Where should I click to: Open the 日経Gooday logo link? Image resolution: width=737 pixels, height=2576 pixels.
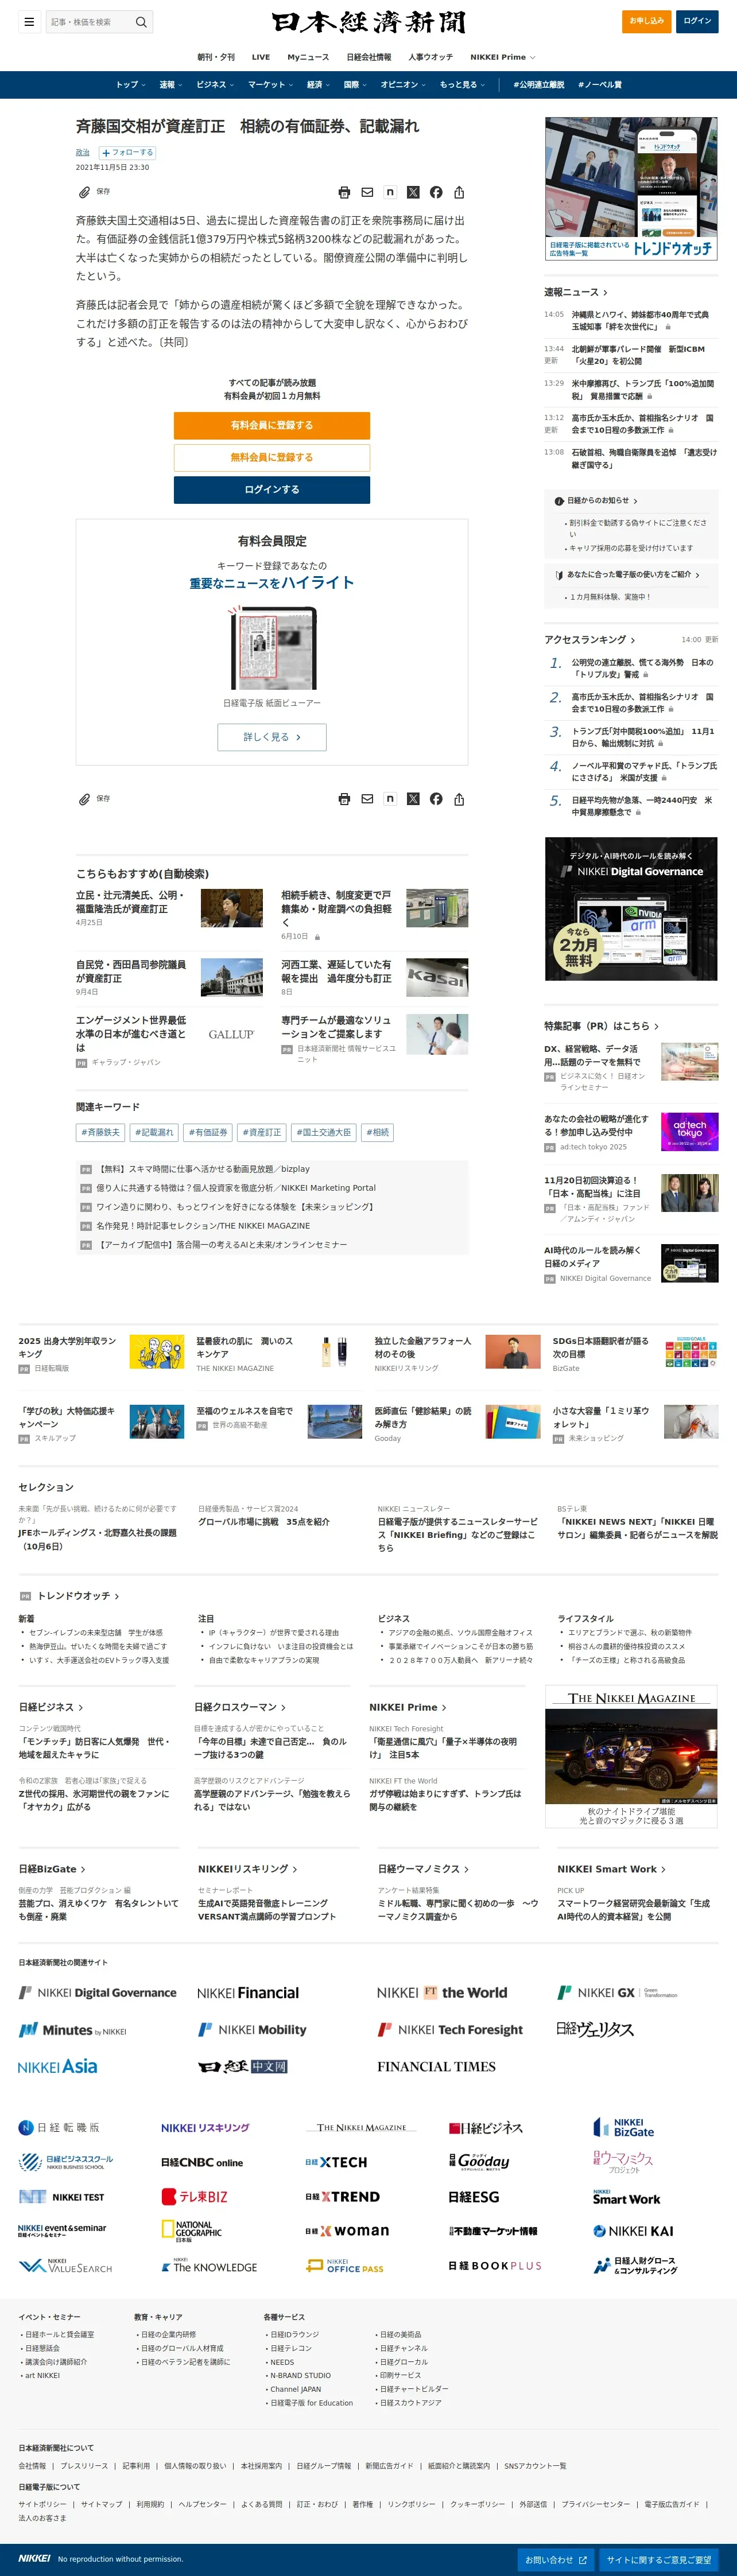pyautogui.click(x=479, y=2161)
